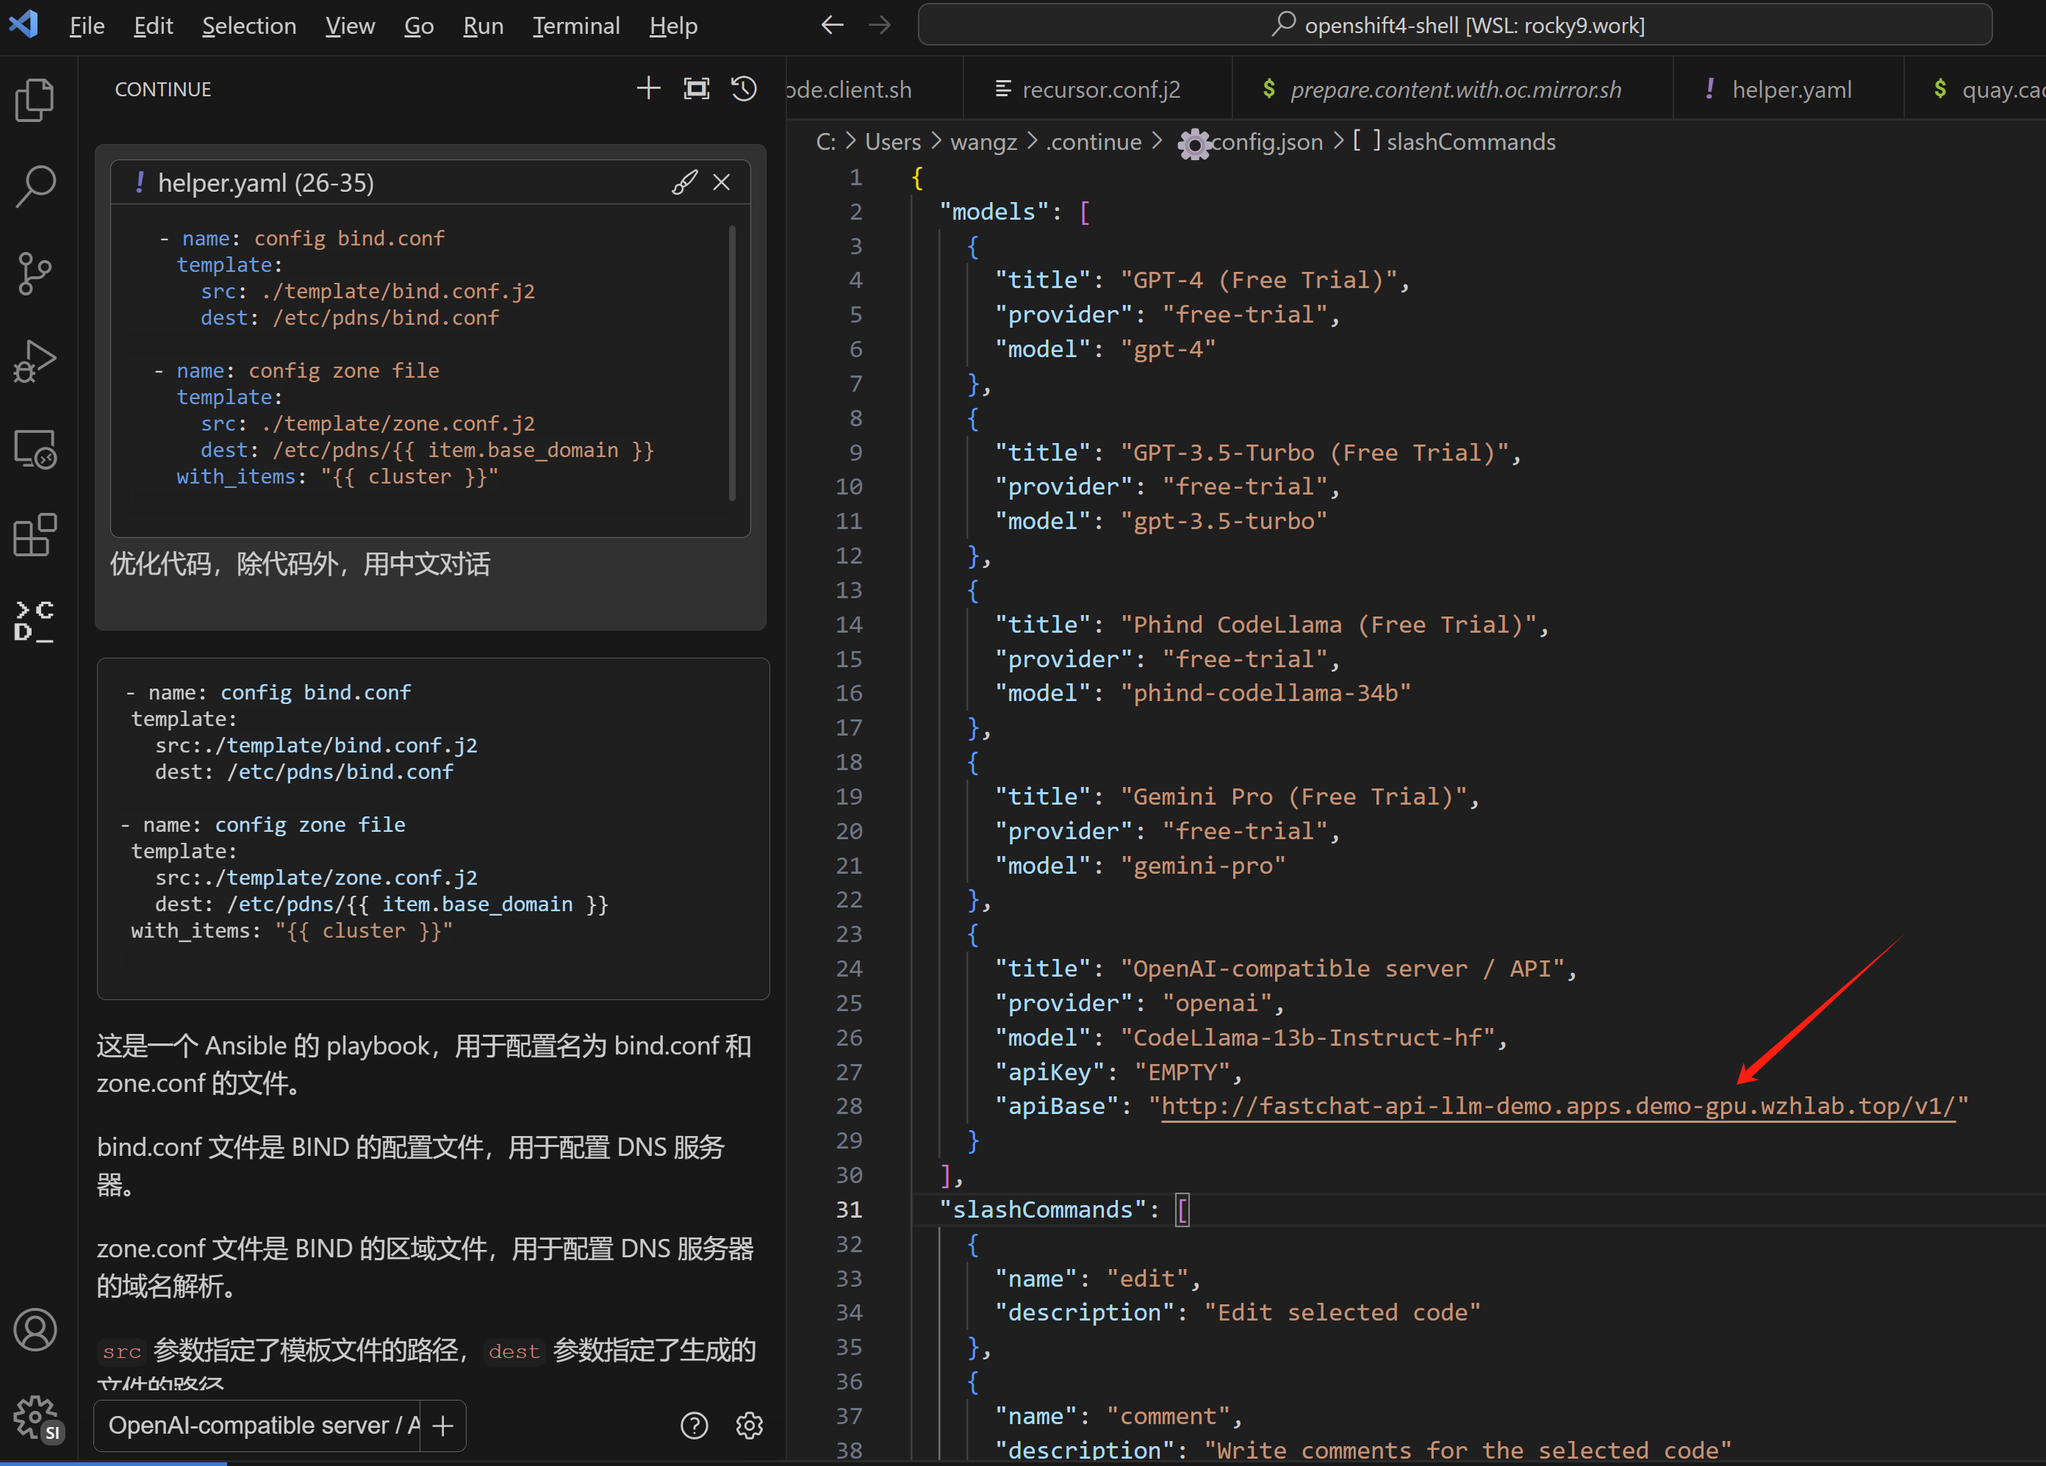Open the Terminal menu
The width and height of the screenshot is (2046, 1466).
(x=575, y=25)
